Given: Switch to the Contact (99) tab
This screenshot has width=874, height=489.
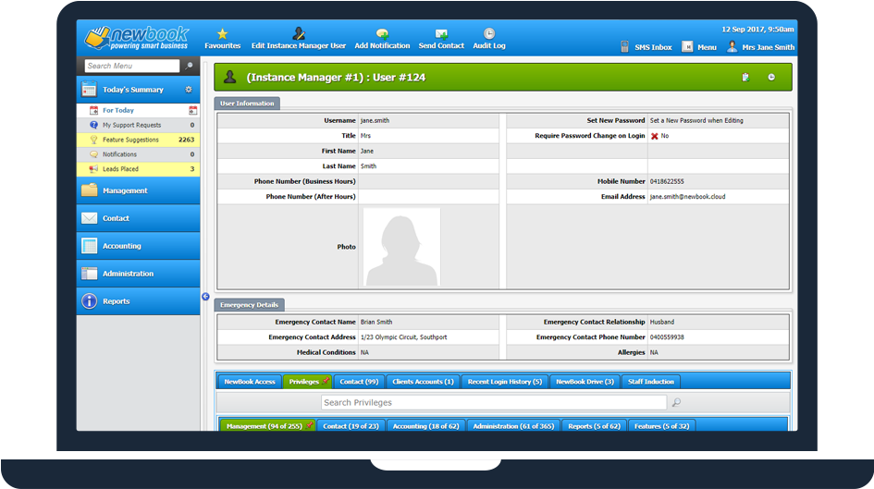Looking at the screenshot, I should pos(359,382).
